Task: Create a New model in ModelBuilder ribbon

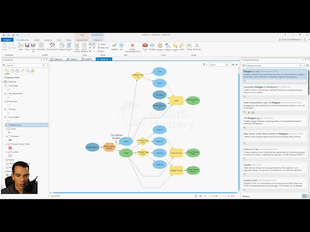Action: [21, 47]
